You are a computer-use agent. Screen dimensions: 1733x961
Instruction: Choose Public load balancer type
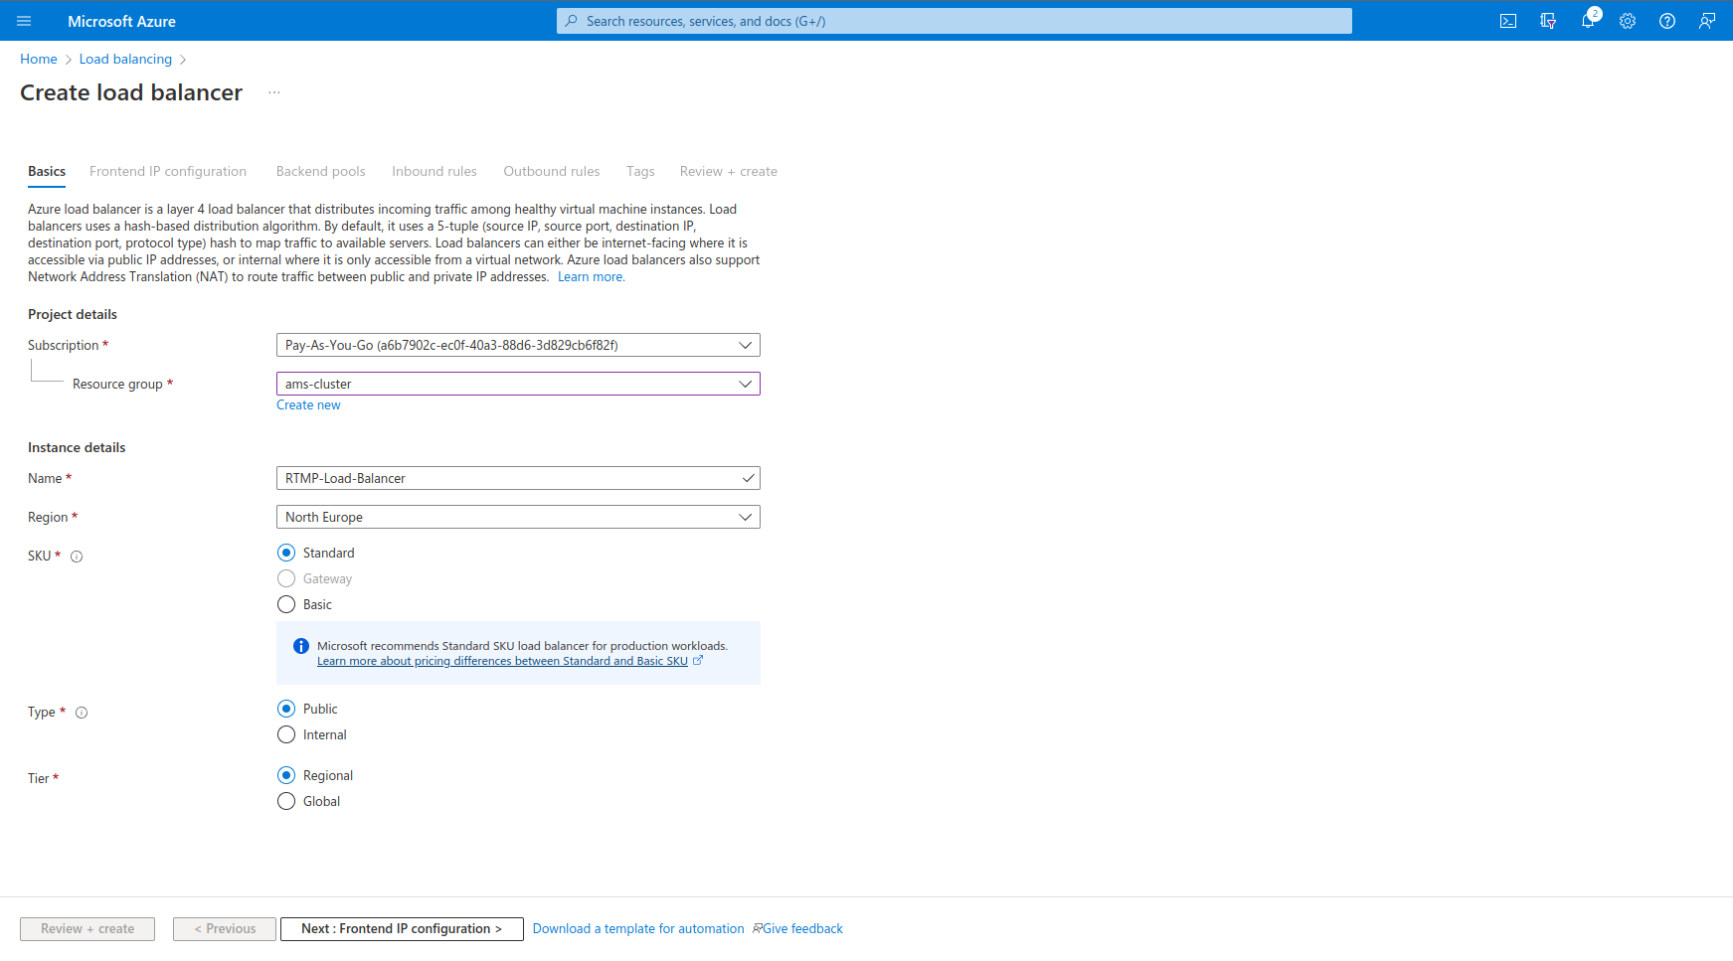coord(286,709)
